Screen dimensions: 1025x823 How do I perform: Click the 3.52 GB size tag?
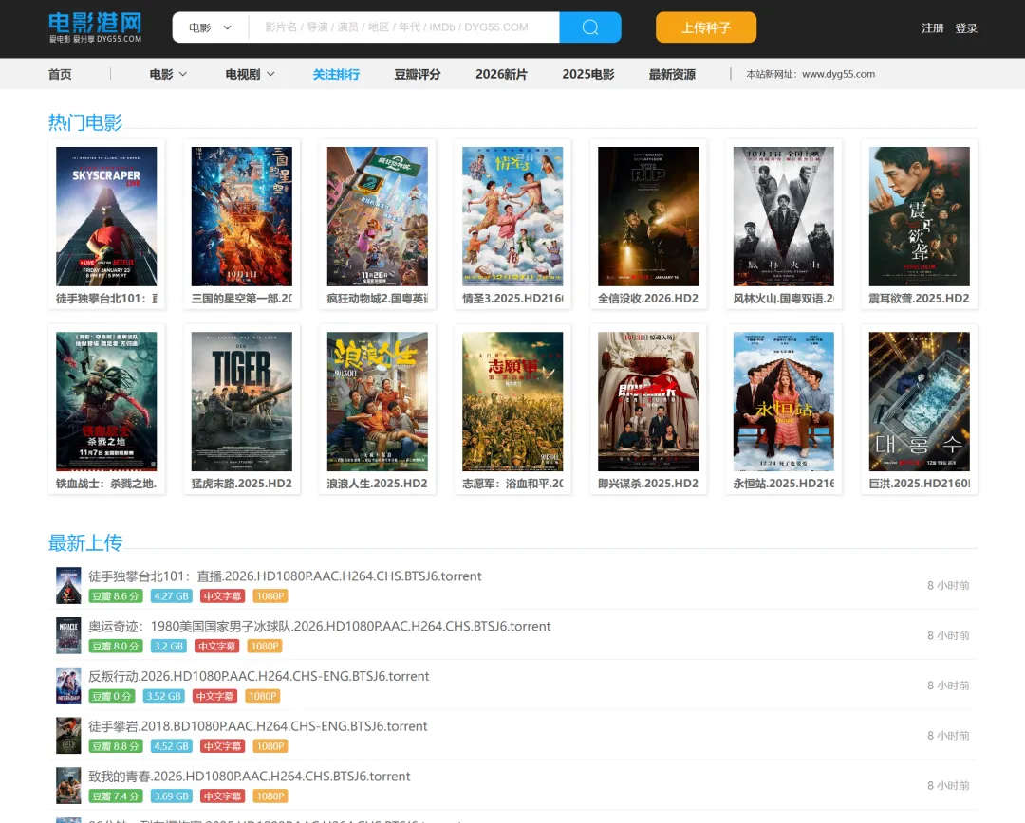(163, 696)
